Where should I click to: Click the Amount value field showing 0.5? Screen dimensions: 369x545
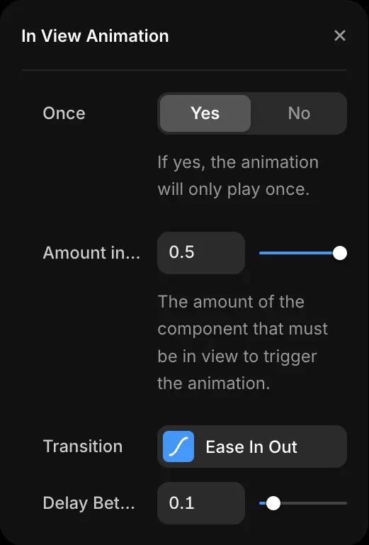(201, 253)
